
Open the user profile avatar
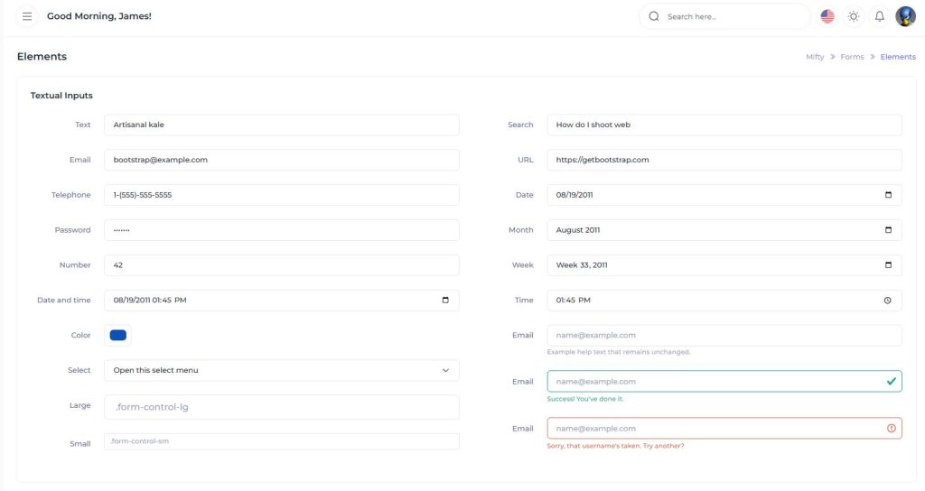click(905, 16)
